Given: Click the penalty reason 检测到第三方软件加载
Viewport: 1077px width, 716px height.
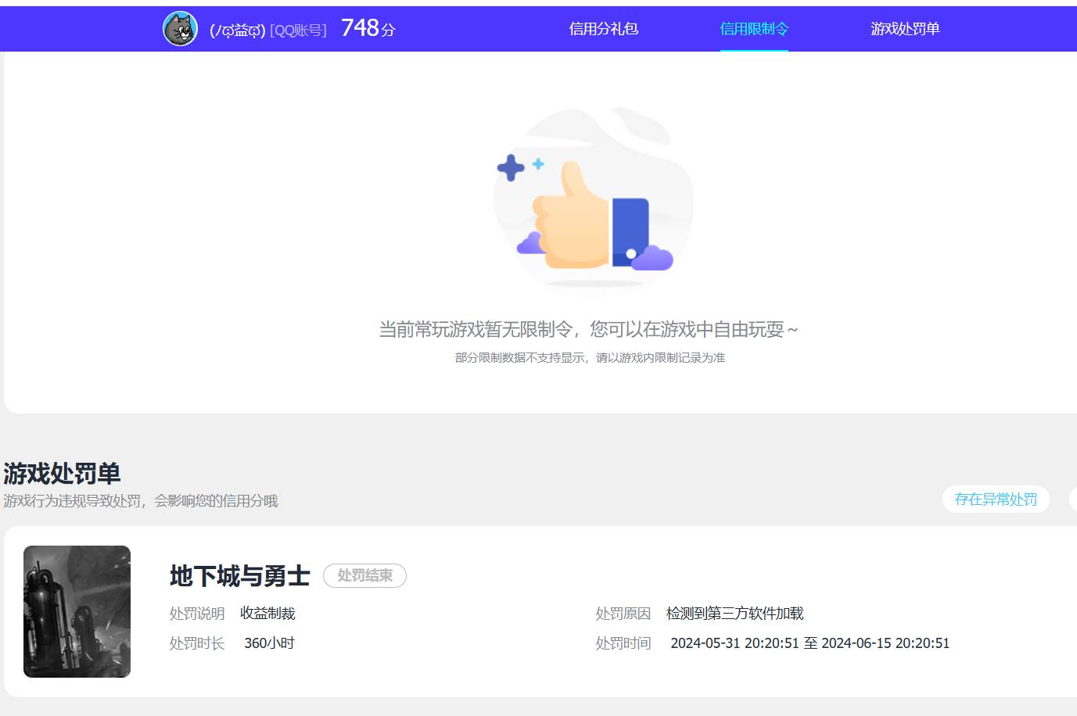Looking at the screenshot, I should pyautogui.click(x=736, y=614).
